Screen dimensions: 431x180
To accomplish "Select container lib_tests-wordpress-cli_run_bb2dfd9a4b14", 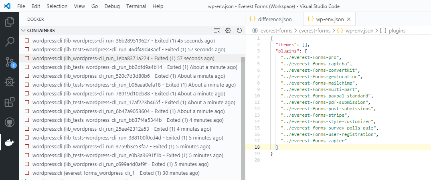I will [x=130, y=67].
